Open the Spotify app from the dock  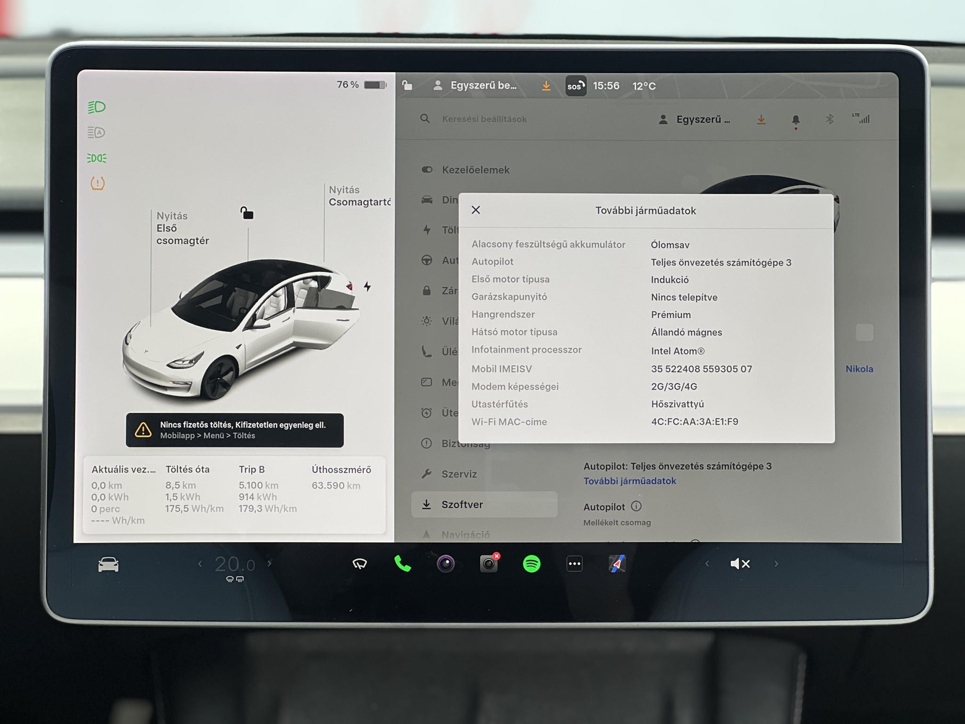pos(531,563)
